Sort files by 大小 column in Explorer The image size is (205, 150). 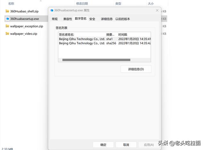151,4
